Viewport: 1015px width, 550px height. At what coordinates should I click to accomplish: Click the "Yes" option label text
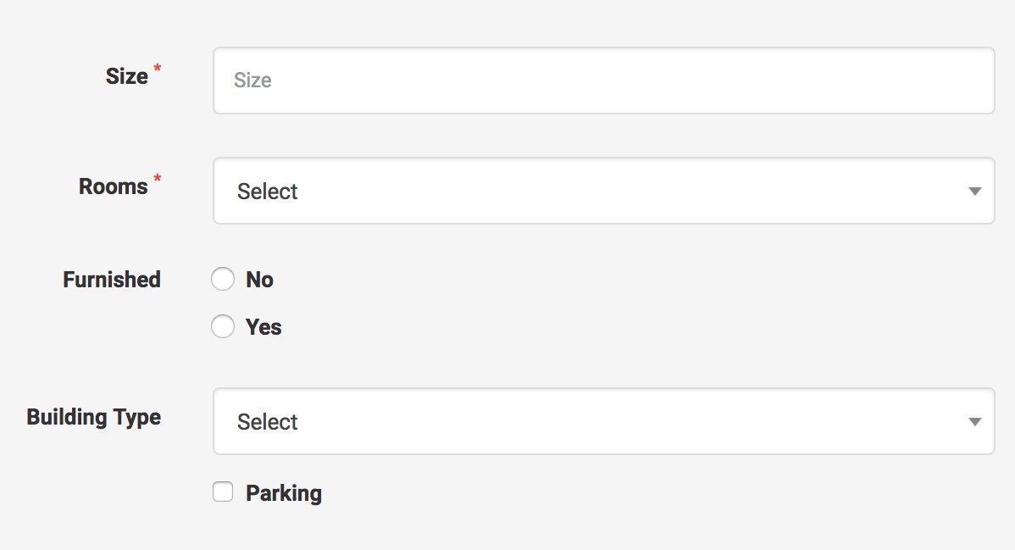point(263,327)
